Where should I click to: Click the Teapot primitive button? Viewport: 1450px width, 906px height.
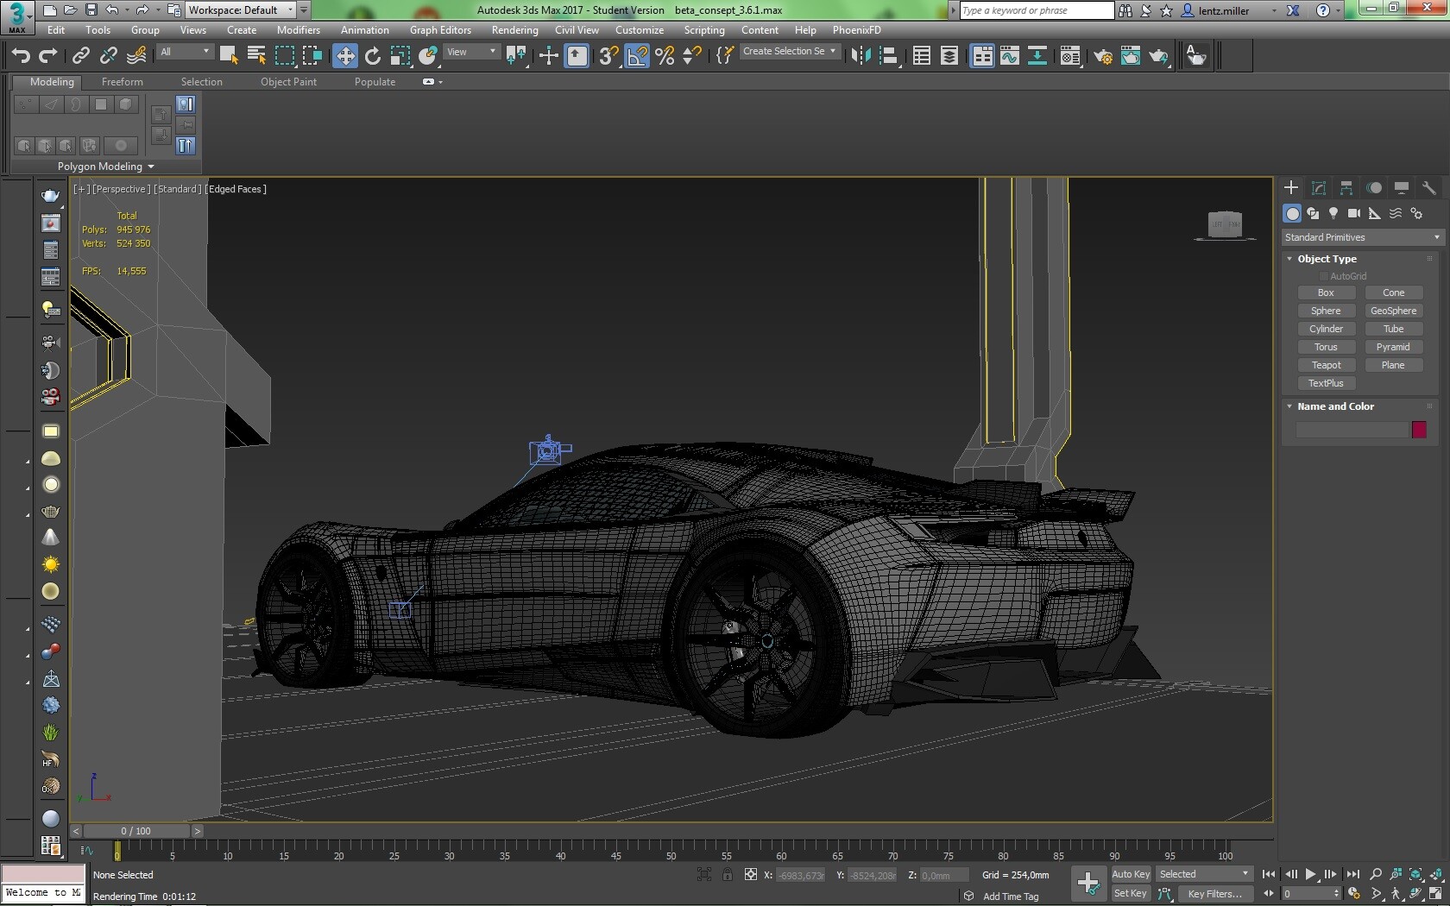tap(1326, 365)
